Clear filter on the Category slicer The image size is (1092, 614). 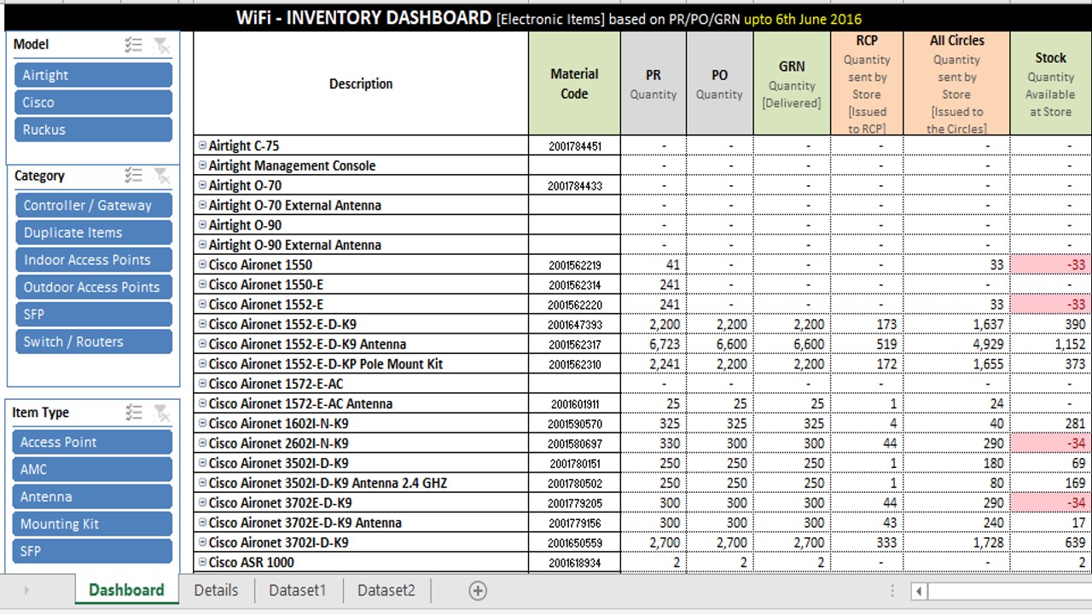(161, 176)
